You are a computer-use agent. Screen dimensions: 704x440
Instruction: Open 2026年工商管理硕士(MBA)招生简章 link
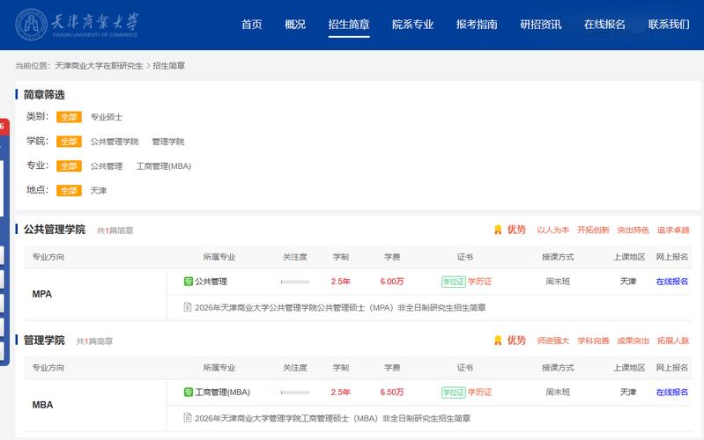(x=333, y=419)
